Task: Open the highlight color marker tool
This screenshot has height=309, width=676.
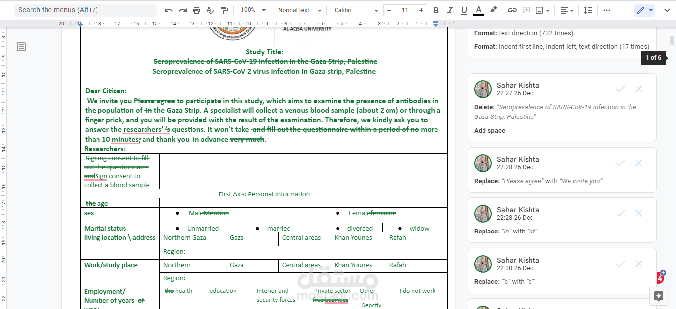Action: pyautogui.click(x=493, y=10)
